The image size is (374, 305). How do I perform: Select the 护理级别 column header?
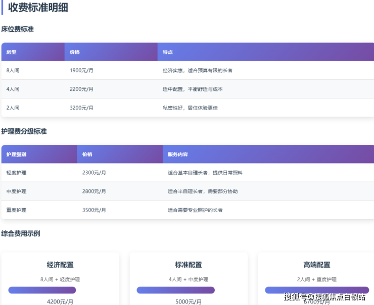(16, 155)
